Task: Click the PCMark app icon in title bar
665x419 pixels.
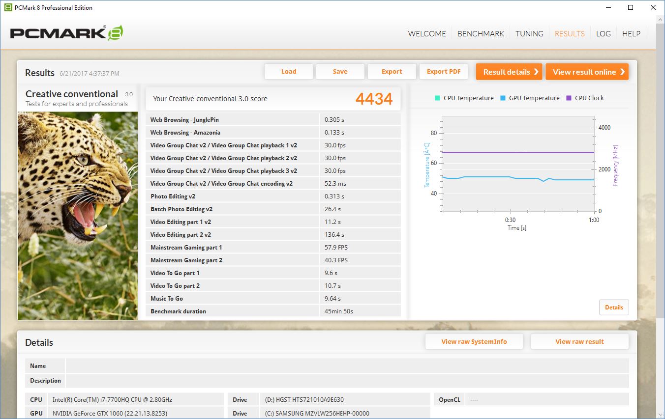Action: pyautogui.click(x=8, y=7)
